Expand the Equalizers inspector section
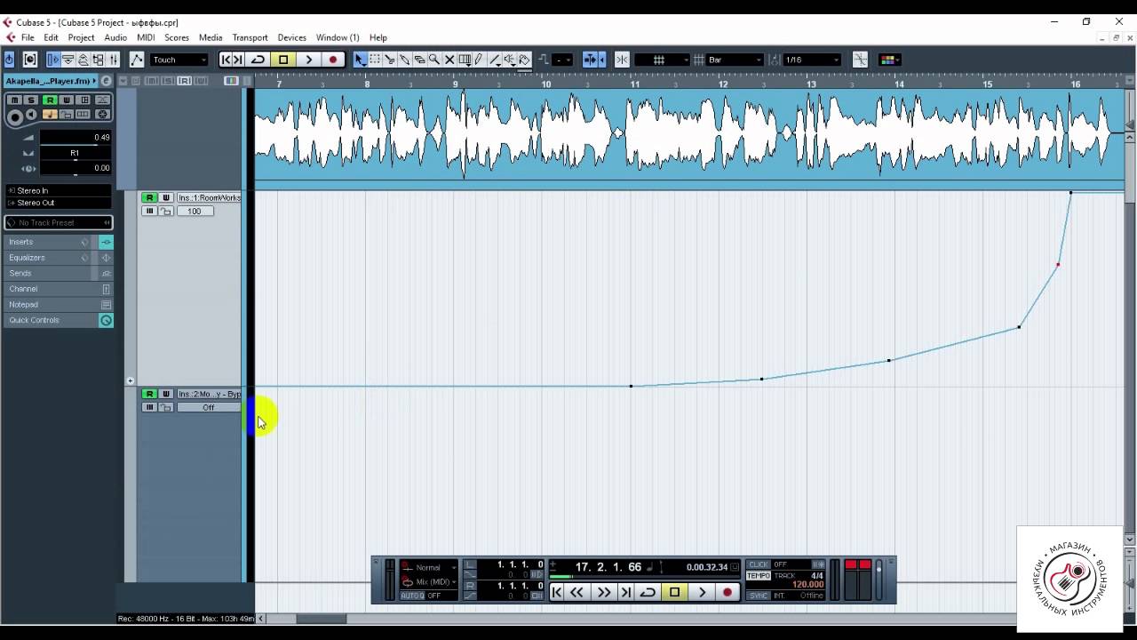1137x640 pixels. click(x=27, y=258)
